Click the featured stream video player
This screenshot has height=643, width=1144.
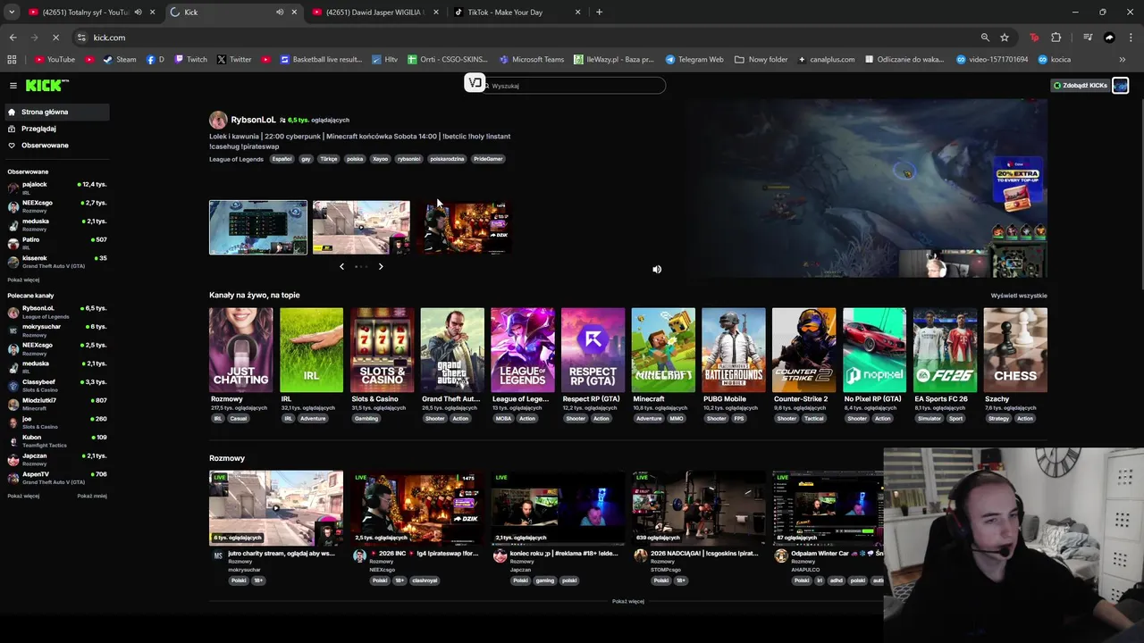pos(866,188)
